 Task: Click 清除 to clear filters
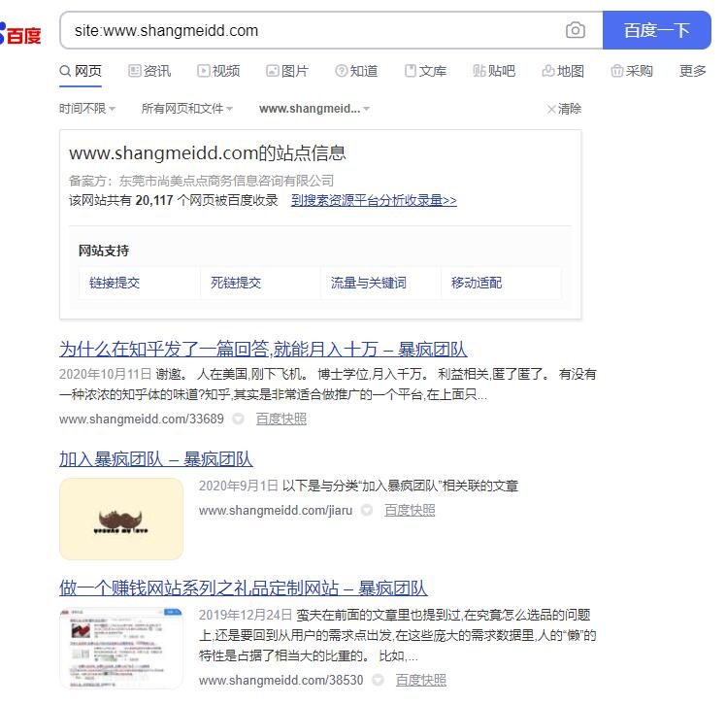pos(570,109)
